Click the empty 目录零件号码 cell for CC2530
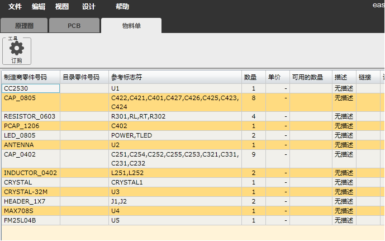 point(84,88)
